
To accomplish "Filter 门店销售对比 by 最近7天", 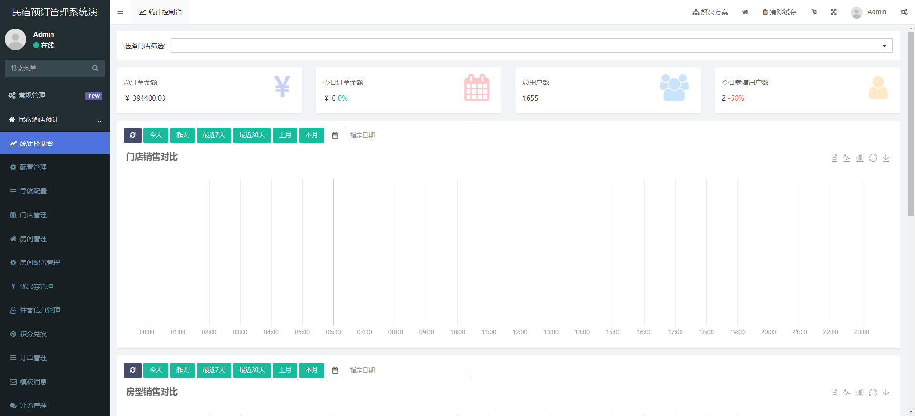I will coord(213,135).
